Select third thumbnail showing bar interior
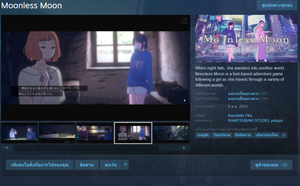This screenshot has height=186, width=300. [x=95, y=133]
